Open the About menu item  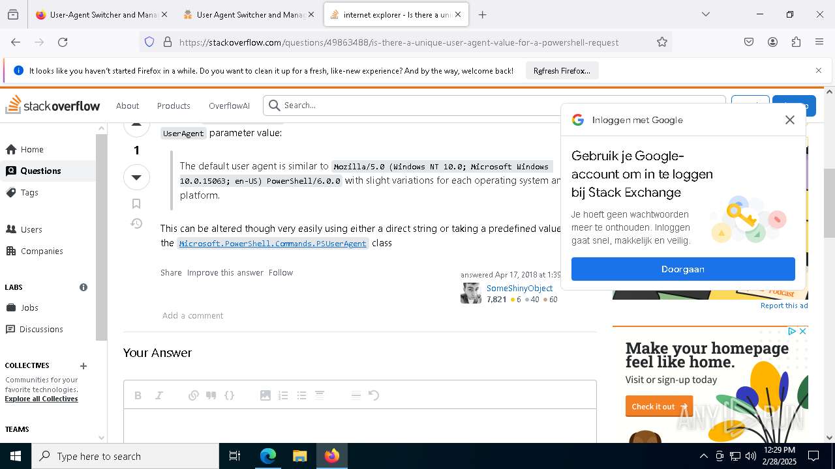pos(127,106)
